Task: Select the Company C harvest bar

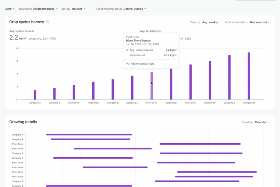Action: [x=132, y=88]
